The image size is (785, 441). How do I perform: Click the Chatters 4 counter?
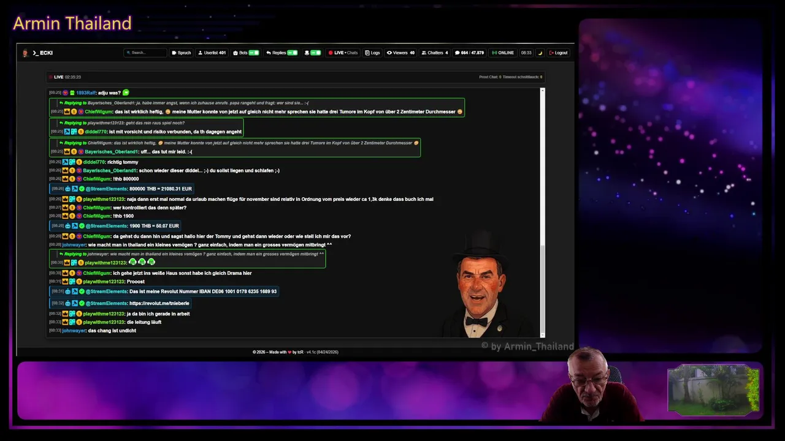coord(435,53)
